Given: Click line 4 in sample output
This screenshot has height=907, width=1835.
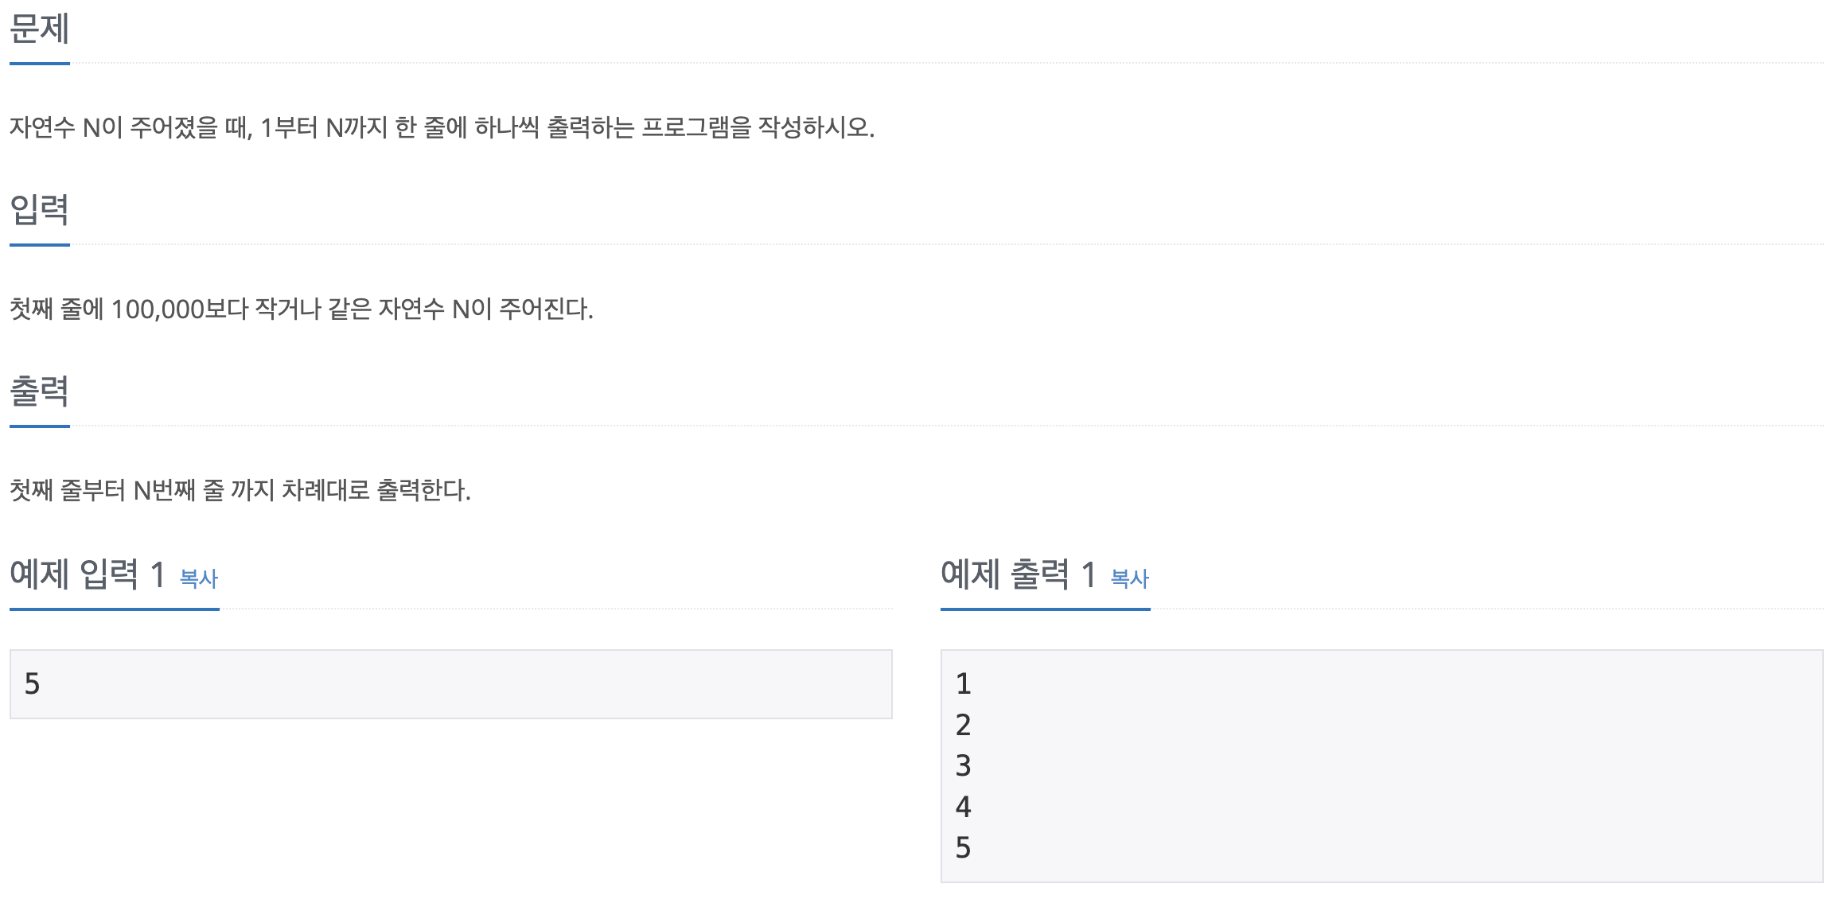Looking at the screenshot, I should click(x=963, y=807).
